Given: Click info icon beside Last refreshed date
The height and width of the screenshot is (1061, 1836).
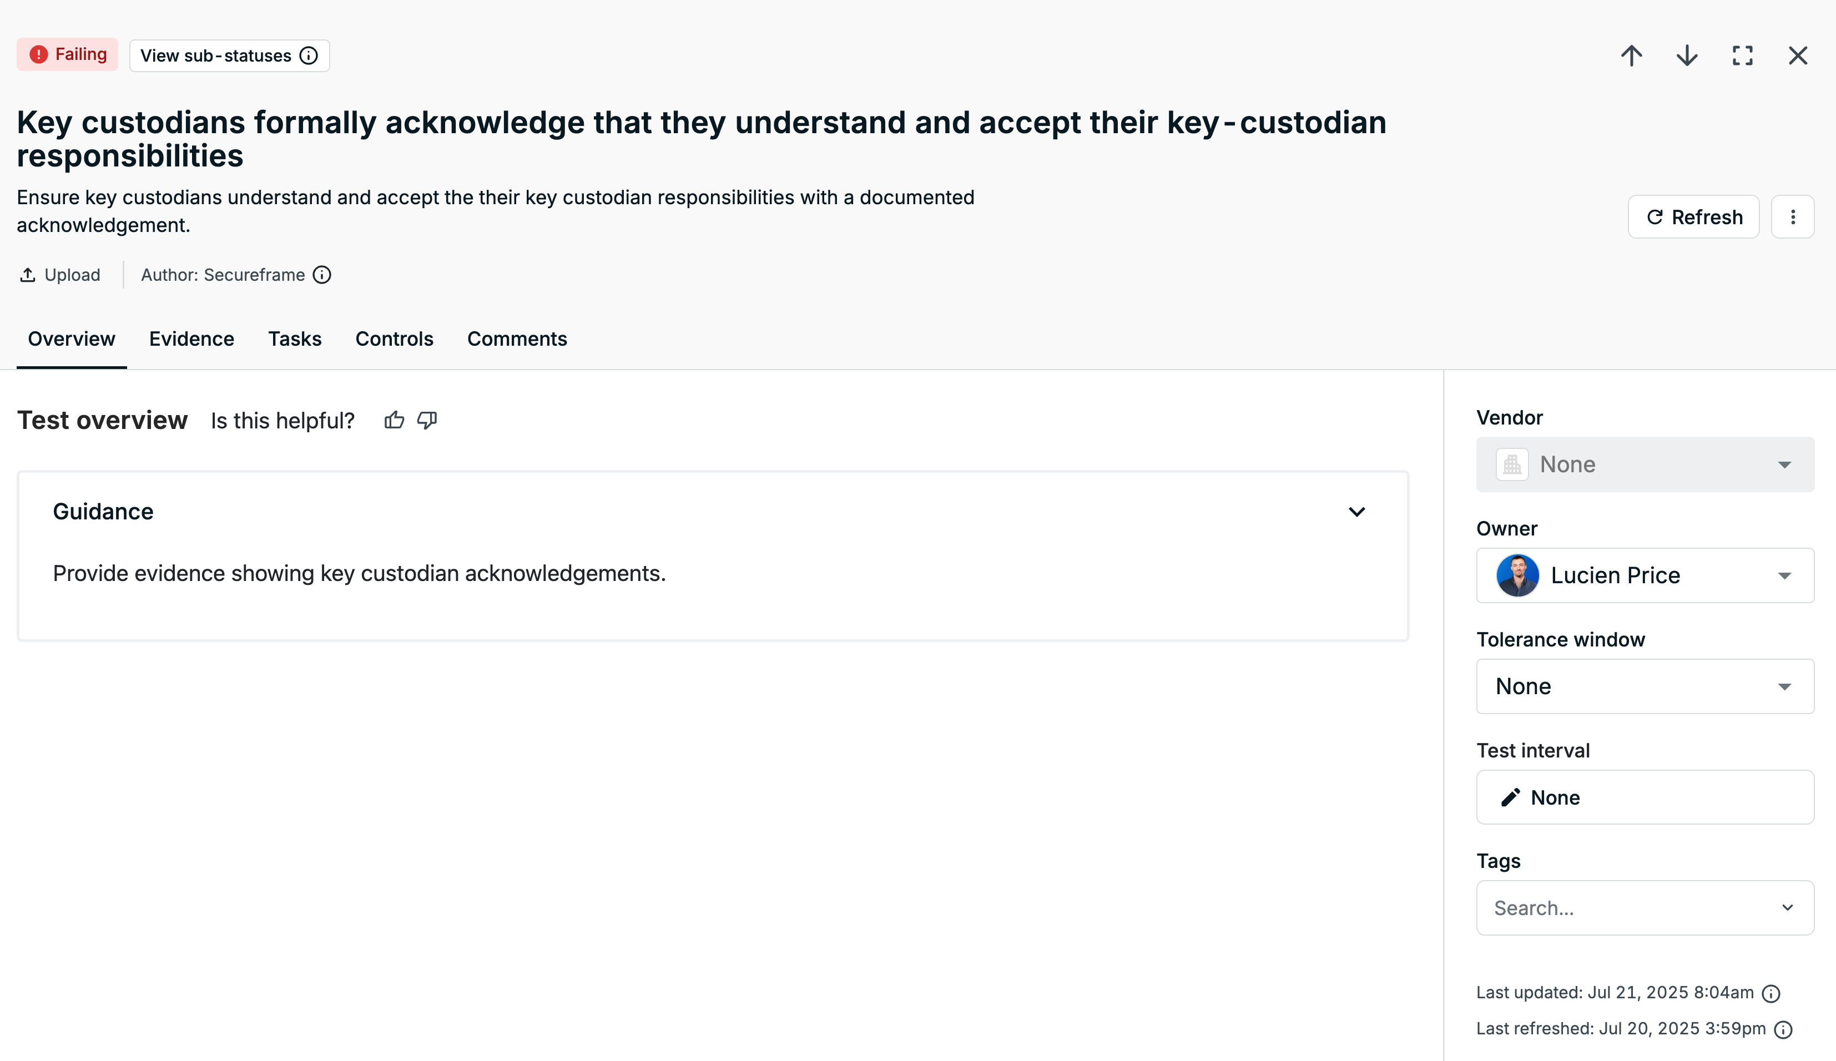Looking at the screenshot, I should (1783, 1029).
